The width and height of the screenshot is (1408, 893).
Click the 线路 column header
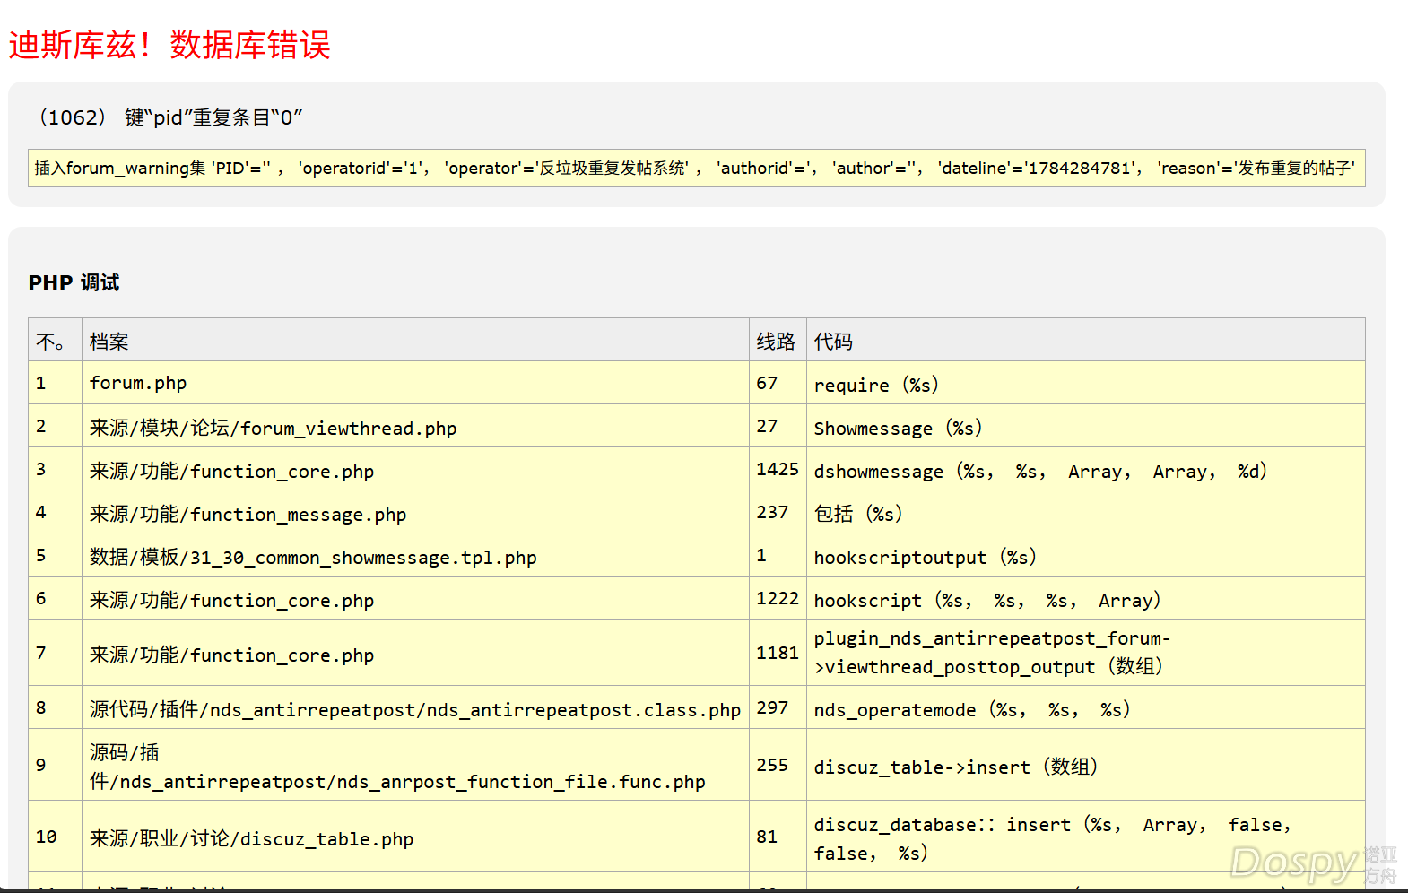(x=778, y=341)
